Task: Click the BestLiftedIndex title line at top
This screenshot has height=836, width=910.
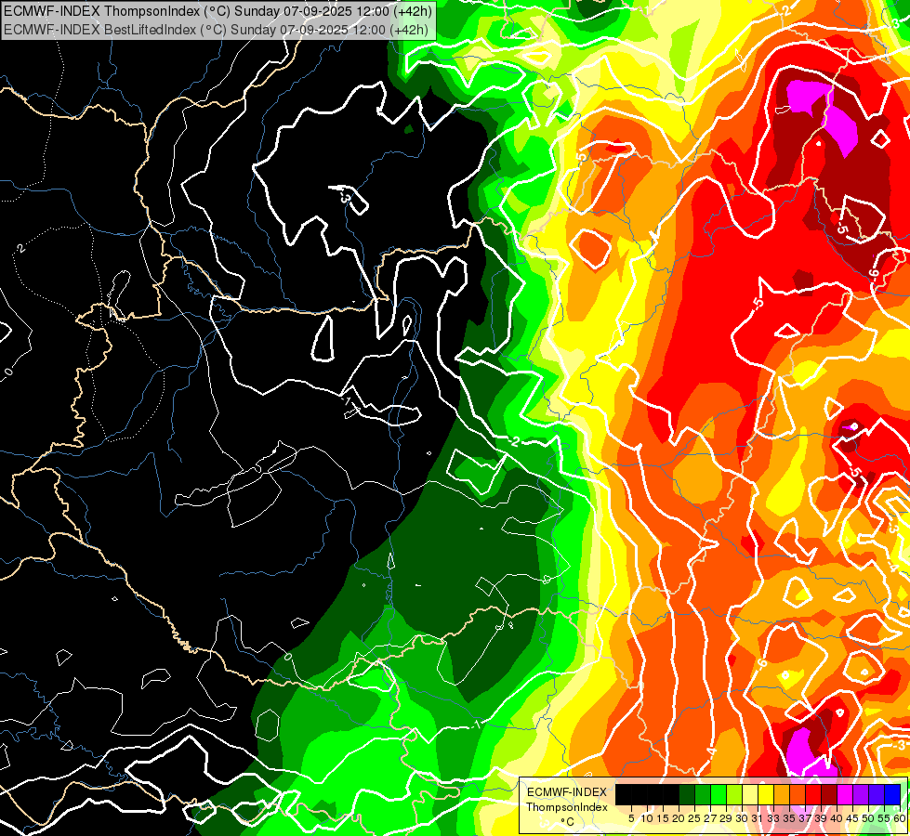Action: (216, 30)
